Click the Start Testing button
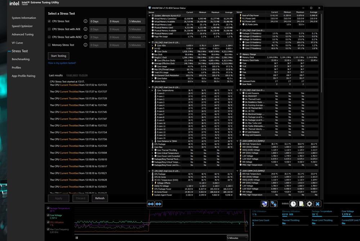This screenshot has height=241, width=360. [x=58, y=56]
